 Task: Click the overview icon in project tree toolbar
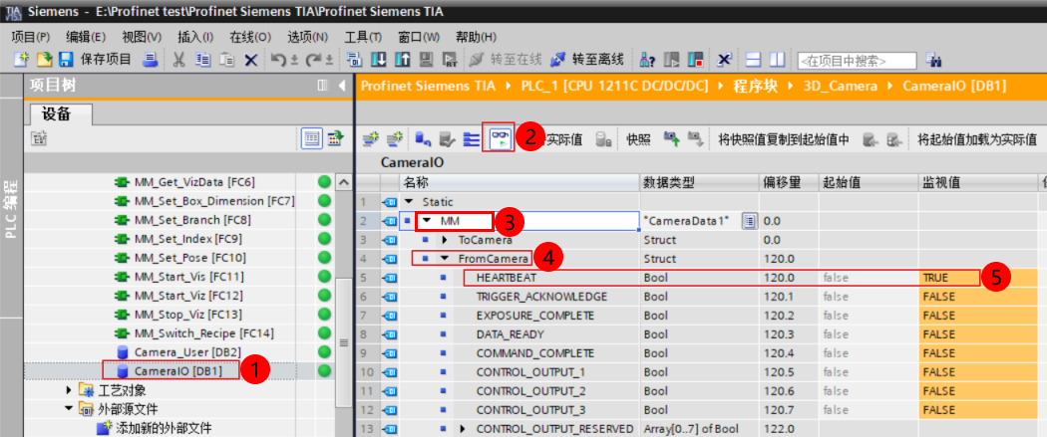(333, 138)
